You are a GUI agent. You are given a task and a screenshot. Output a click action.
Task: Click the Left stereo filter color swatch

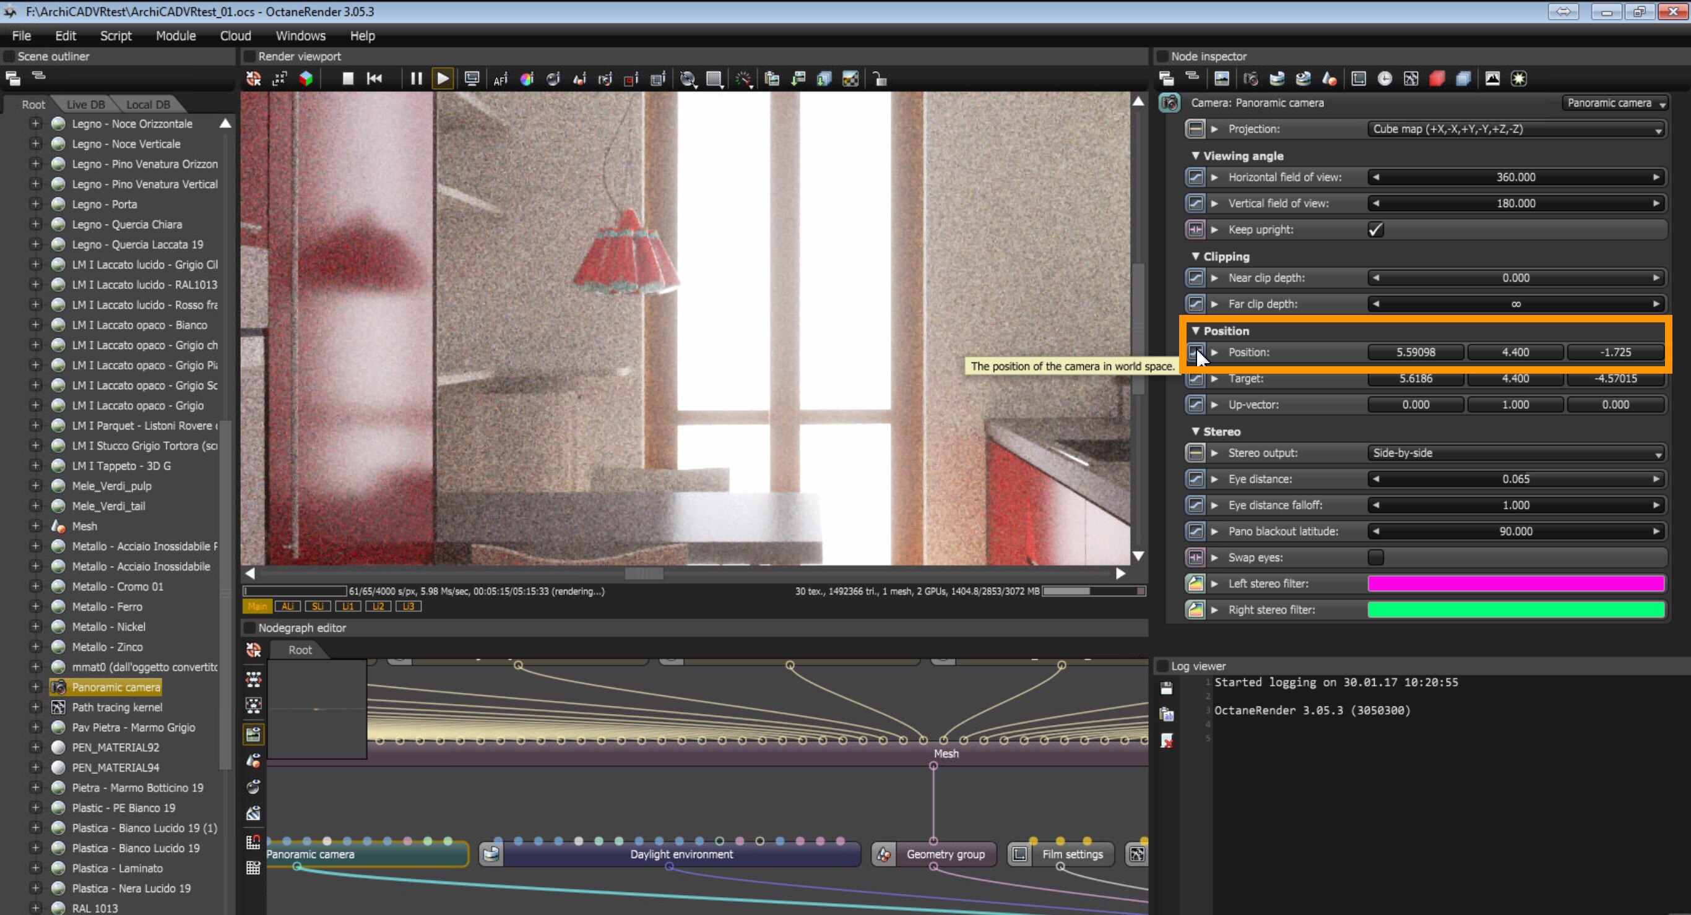[x=1515, y=584]
